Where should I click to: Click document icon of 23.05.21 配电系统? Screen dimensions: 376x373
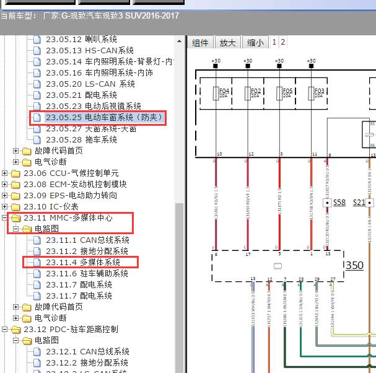37,95
